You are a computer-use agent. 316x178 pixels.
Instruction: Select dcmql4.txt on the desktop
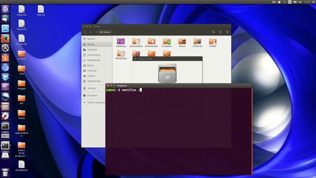[x=22, y=166]
